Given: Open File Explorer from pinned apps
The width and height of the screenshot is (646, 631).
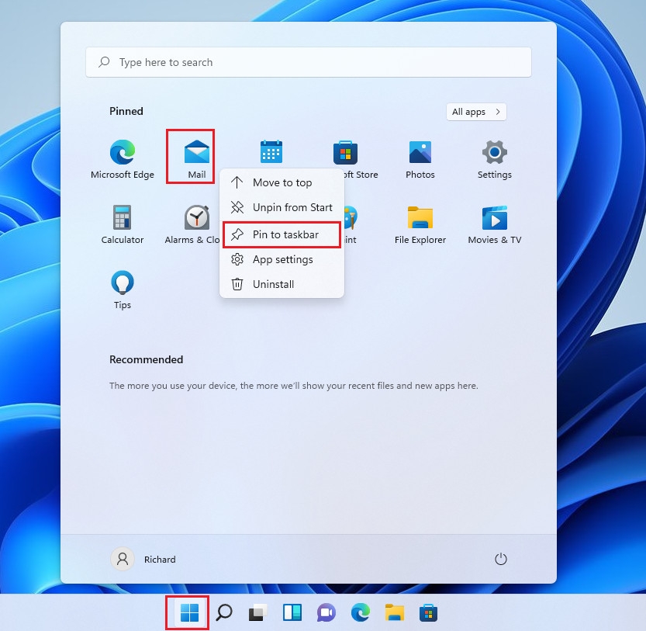Looking at the screenshot, I should pyautogui.click(x=420, y=218).
